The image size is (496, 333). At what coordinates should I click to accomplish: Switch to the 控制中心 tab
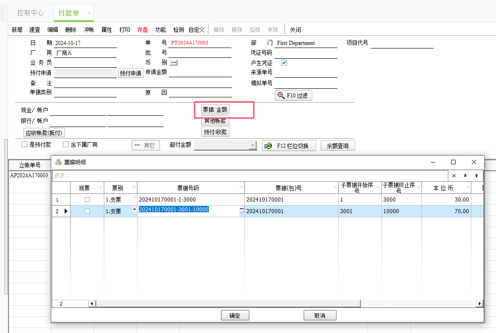[x=31, y=13]
